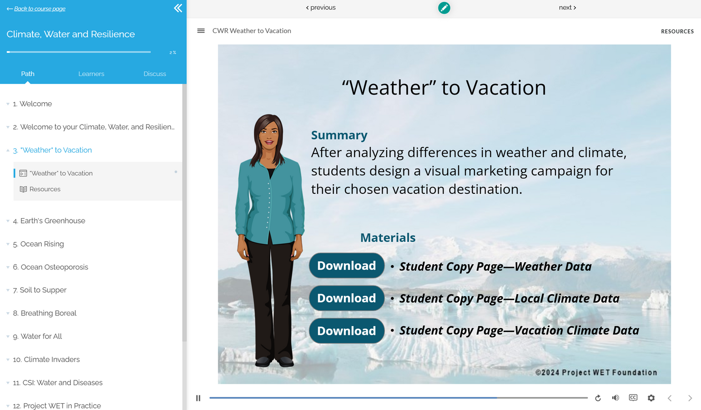Open the Discuss tab
Screen dimensions: 701x410
click(x=154, y=74)
